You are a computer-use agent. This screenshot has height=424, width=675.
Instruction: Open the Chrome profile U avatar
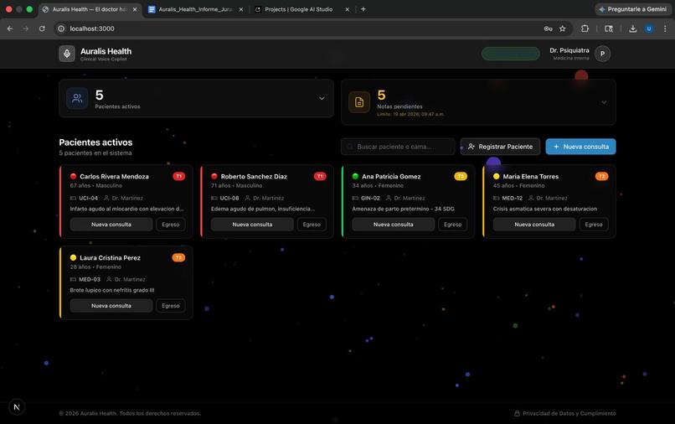click(649, 28)
